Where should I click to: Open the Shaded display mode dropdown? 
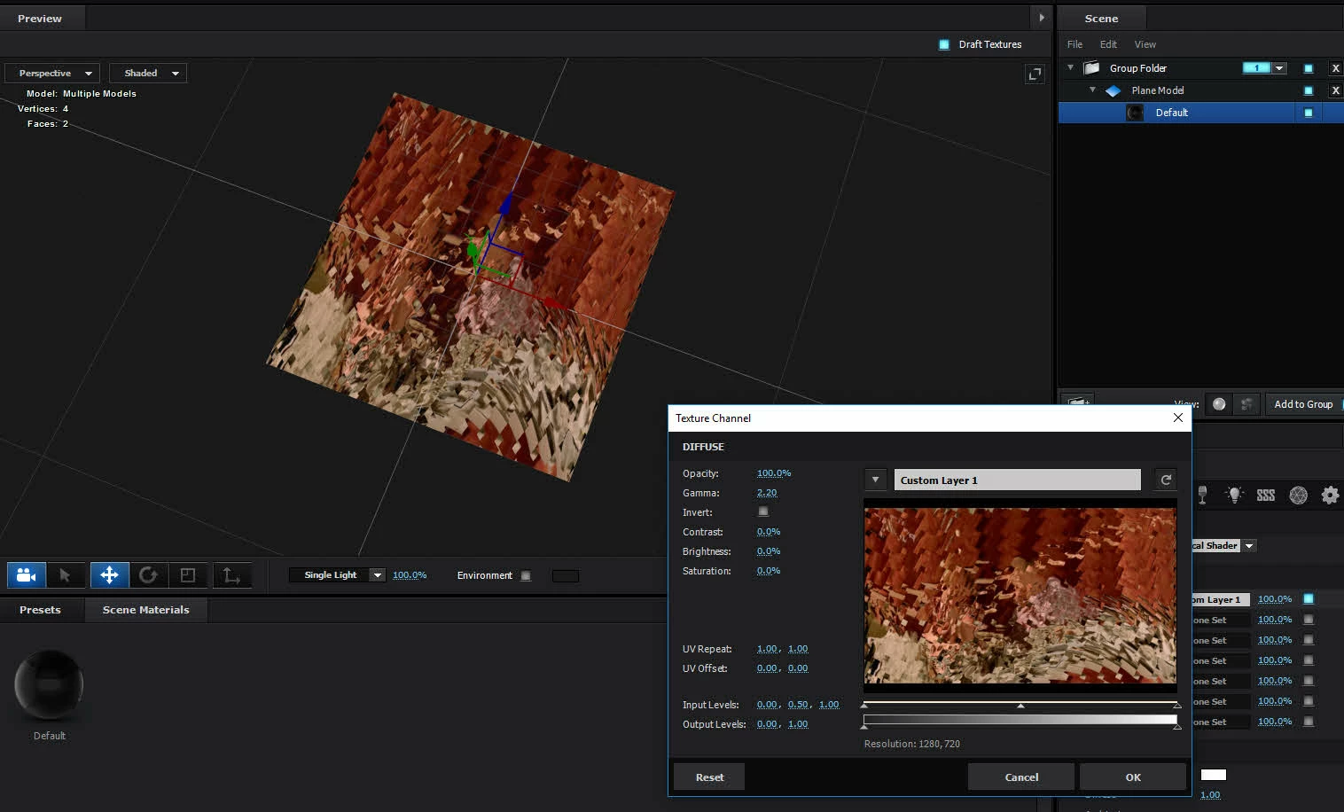coord(148,74)
